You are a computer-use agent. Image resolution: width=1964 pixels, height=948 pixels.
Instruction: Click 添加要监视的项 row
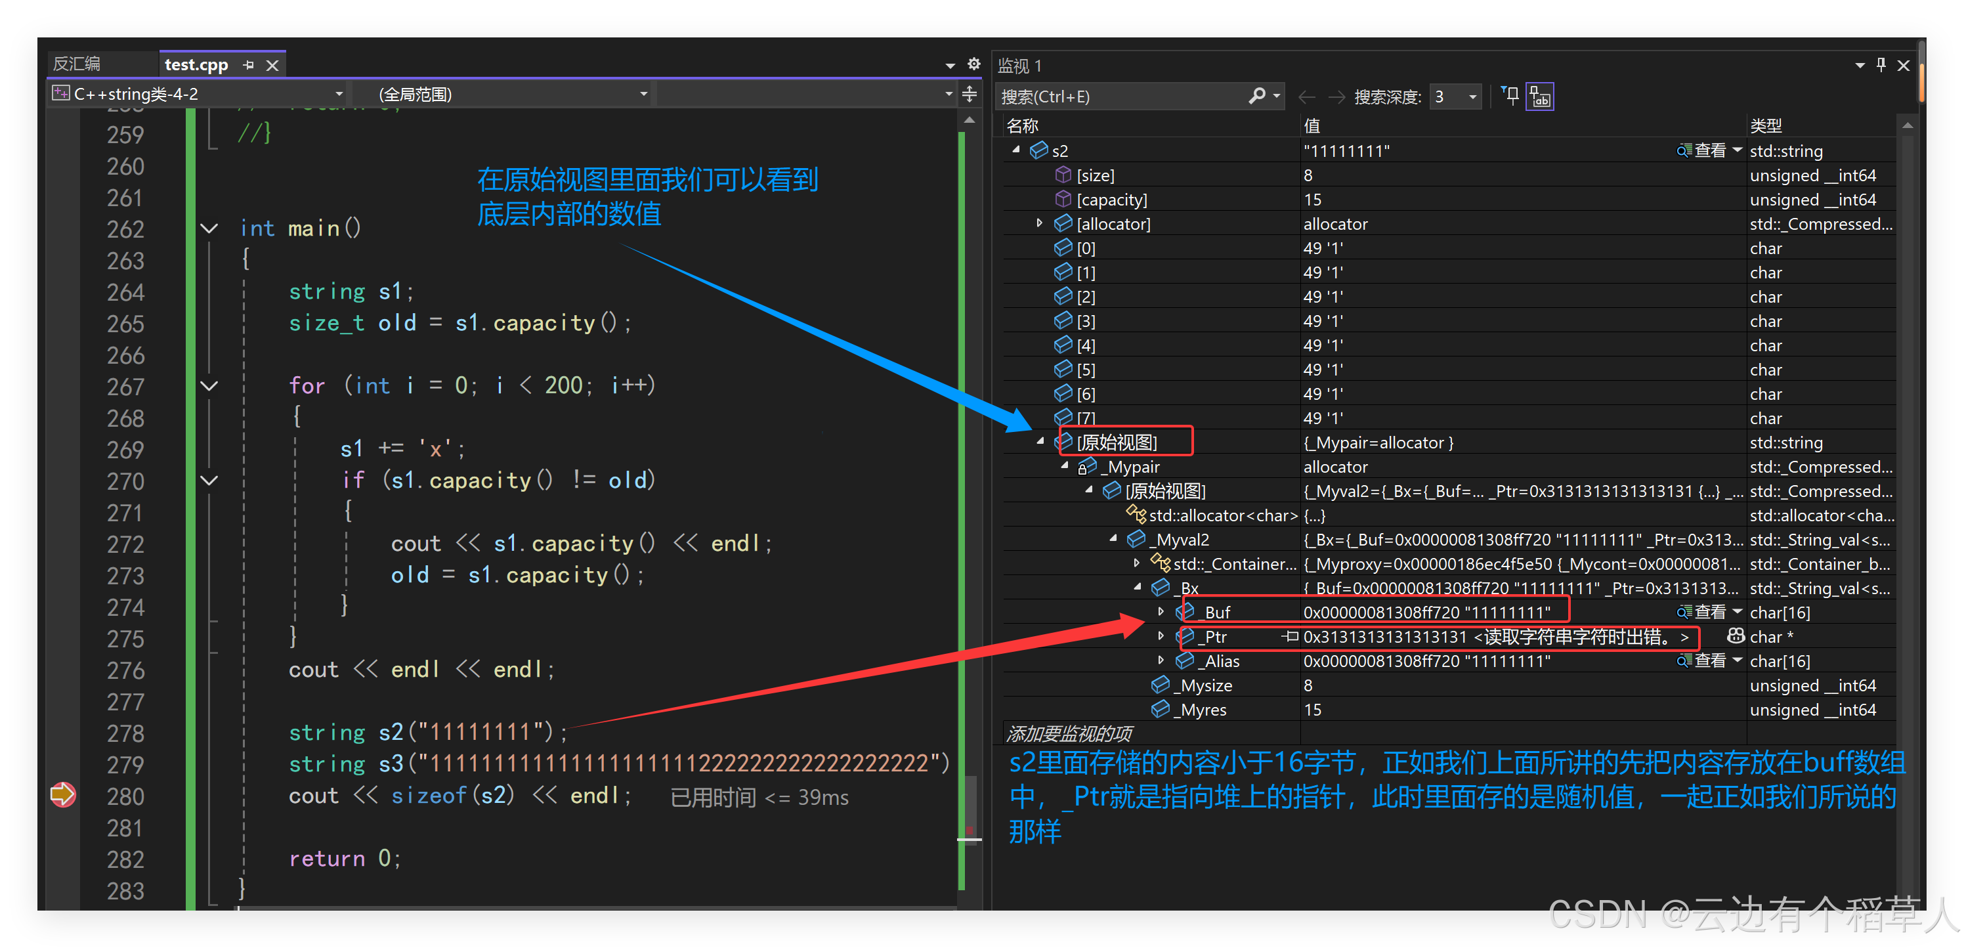[1071, 734]
